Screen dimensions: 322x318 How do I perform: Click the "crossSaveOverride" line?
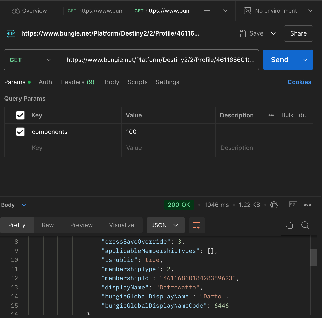coord(143,242)
